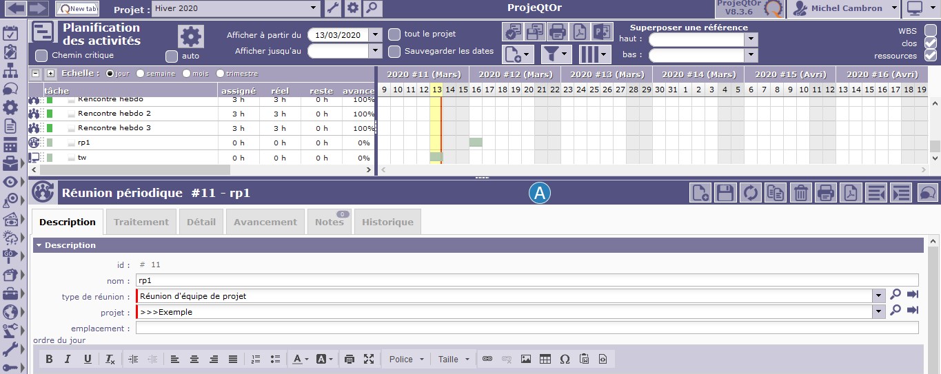Switch to the Avancement tab
Screen dimensions: 941x374
[x=265, y=222]
